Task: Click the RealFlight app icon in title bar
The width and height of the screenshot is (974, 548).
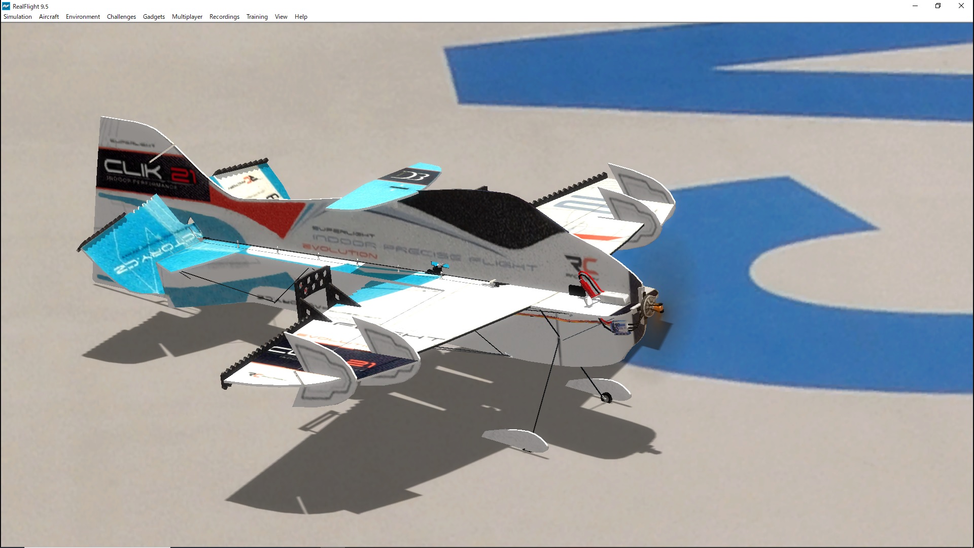Action: [6, 6]
